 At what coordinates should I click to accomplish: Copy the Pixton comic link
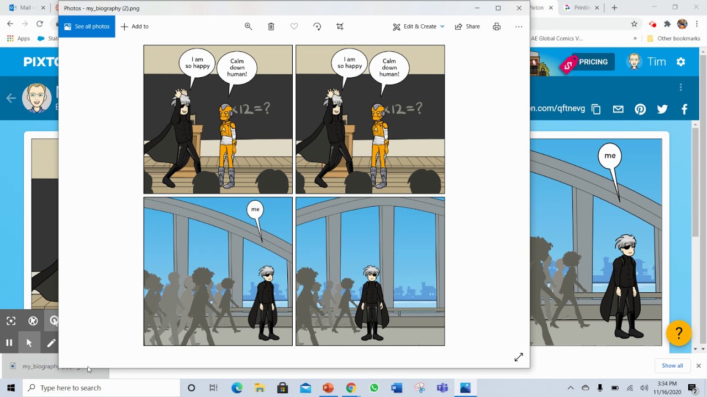coord(596,109)
